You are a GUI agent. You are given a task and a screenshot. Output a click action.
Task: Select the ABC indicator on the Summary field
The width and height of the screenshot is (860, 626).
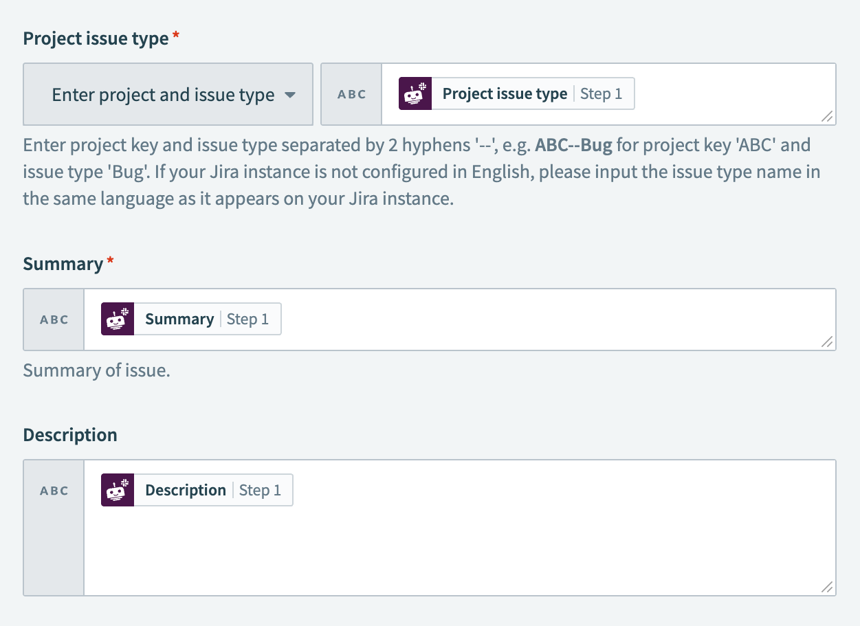click(x=54, y=319)
